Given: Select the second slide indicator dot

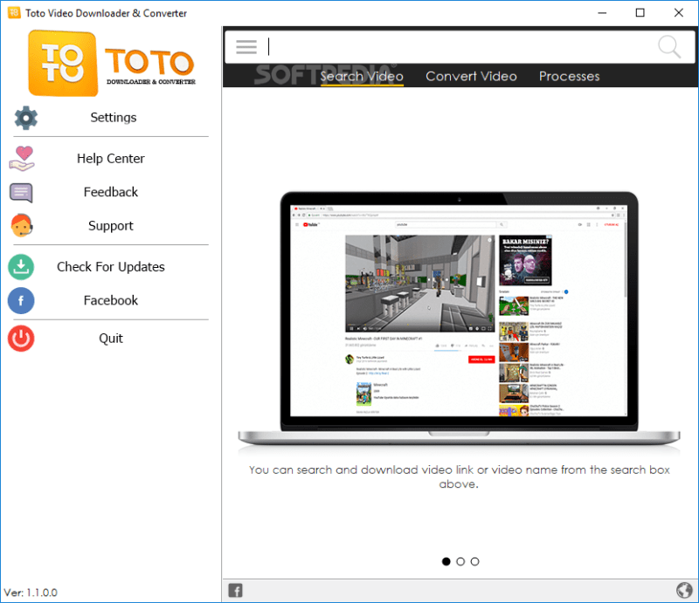Looking at the screenshot, I should click(x=460, y=562).
